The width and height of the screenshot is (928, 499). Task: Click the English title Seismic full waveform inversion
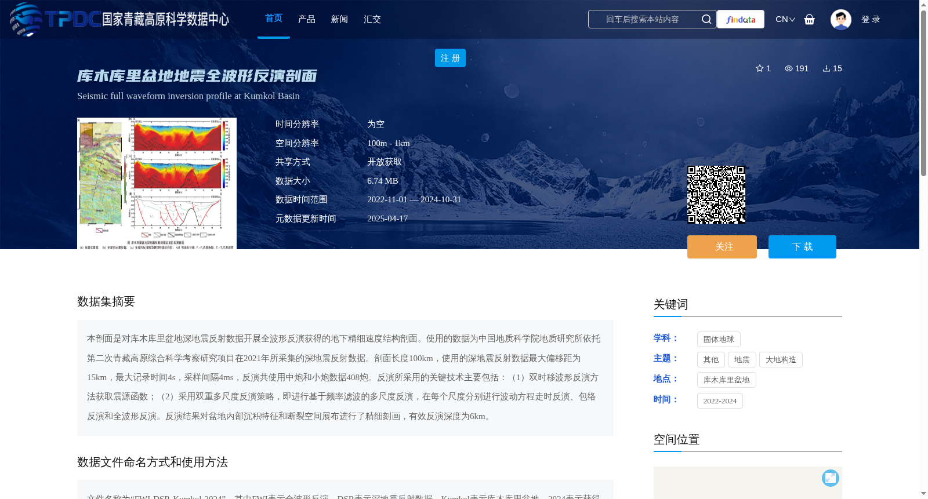coord(188,96)
